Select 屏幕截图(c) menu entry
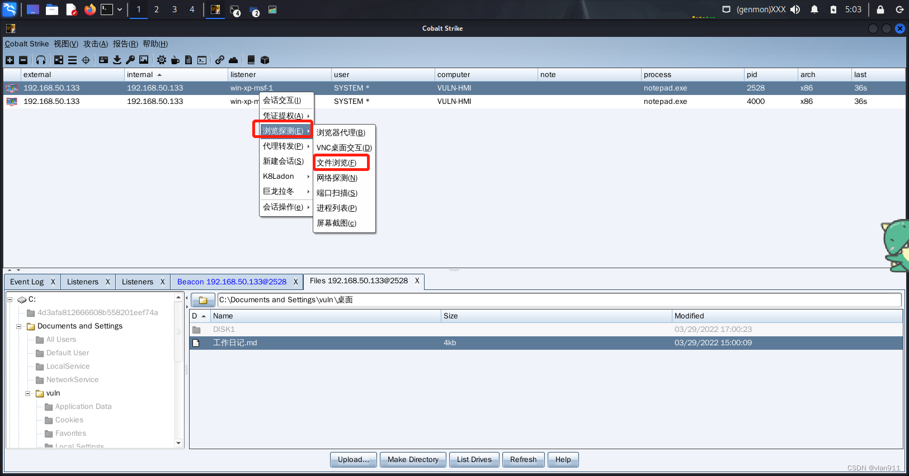909x476 pixels. pyautogui.click(x=343, y=223)
